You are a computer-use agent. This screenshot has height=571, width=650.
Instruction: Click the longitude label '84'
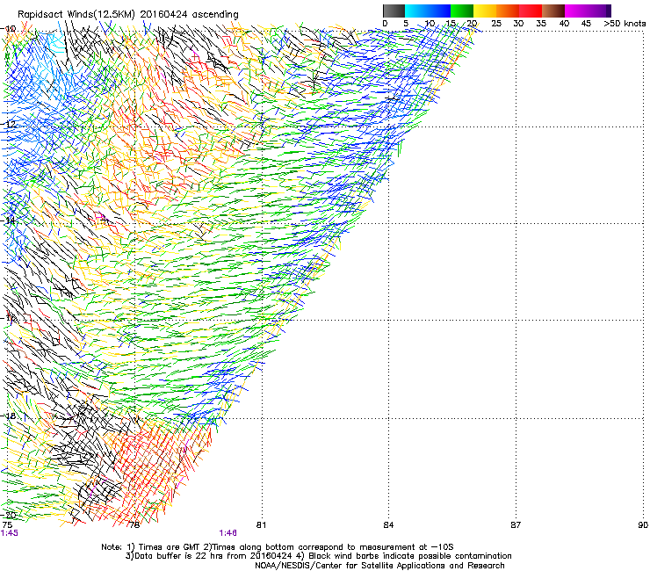coord(388,525)
